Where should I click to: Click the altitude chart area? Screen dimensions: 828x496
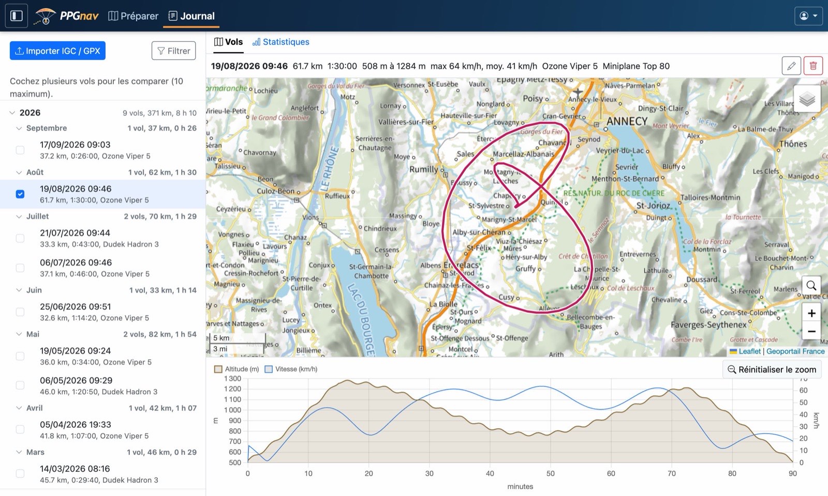(520, 421)
